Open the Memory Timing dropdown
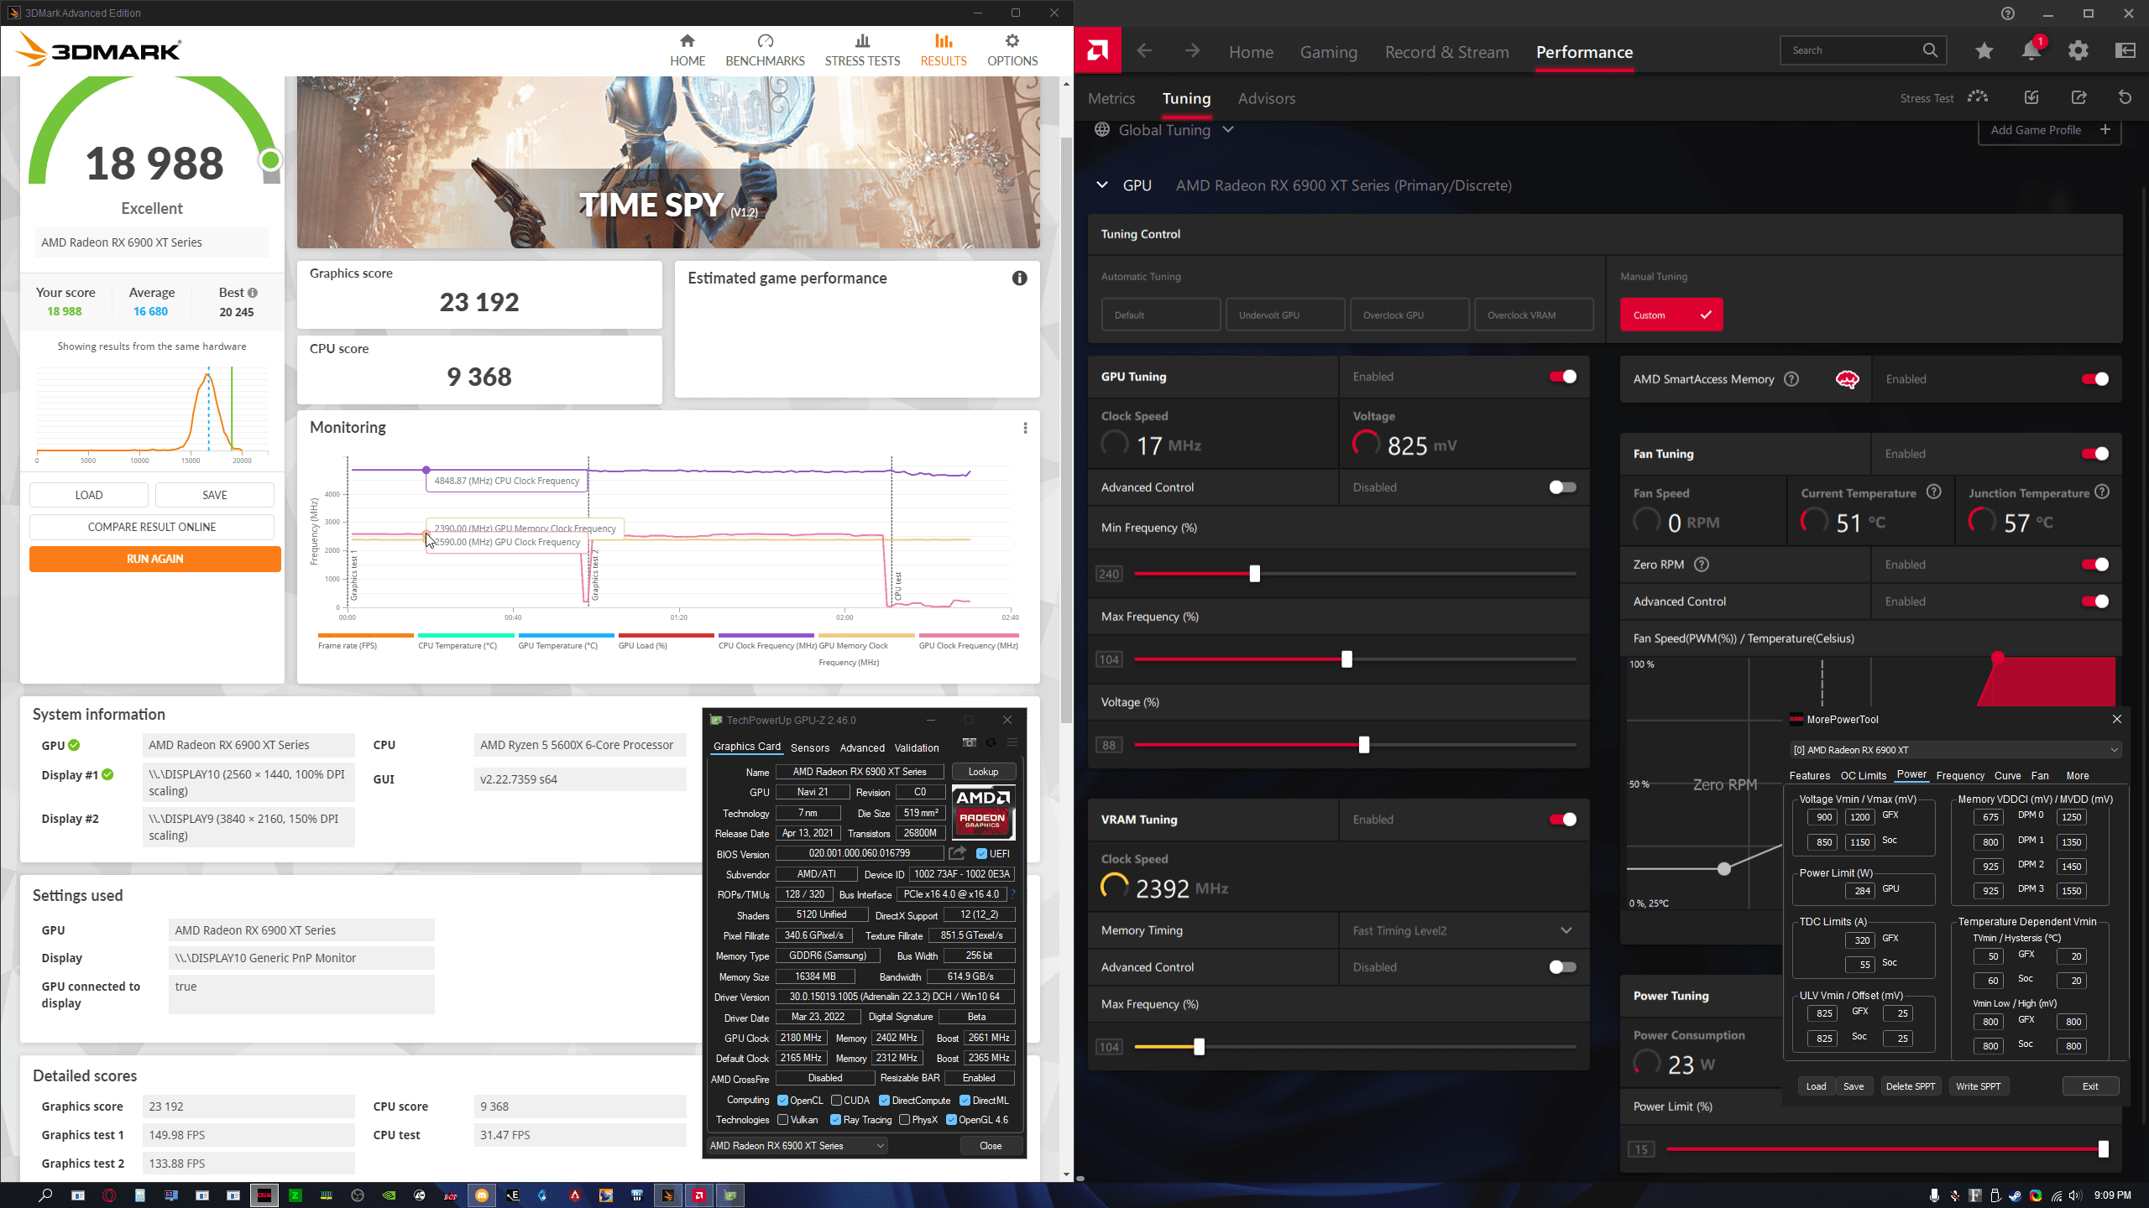Viewport: 2149px width, 1208px height. 1463,930
